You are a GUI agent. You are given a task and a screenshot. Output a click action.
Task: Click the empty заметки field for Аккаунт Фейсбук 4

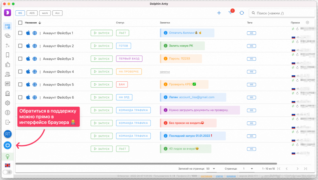[x=165, y=72]
